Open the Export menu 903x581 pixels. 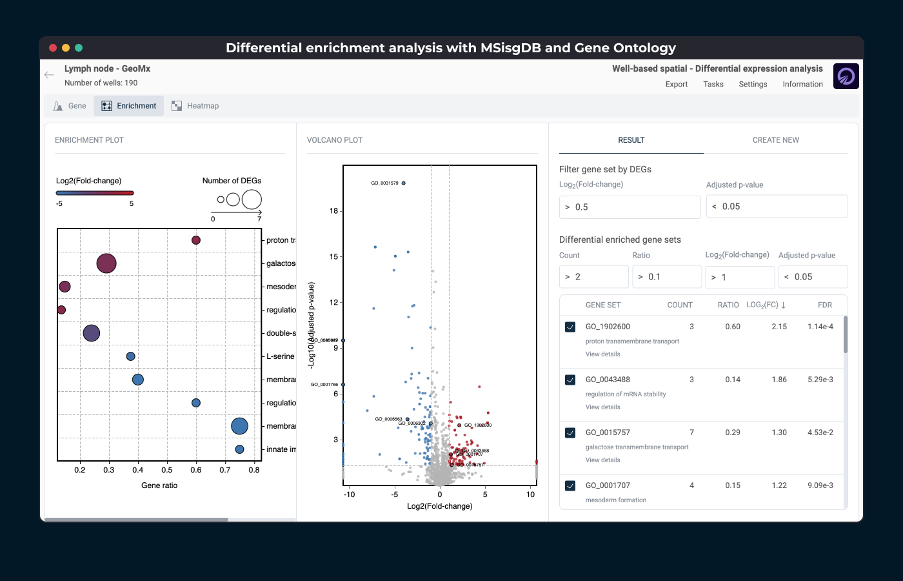coord(676,85)
